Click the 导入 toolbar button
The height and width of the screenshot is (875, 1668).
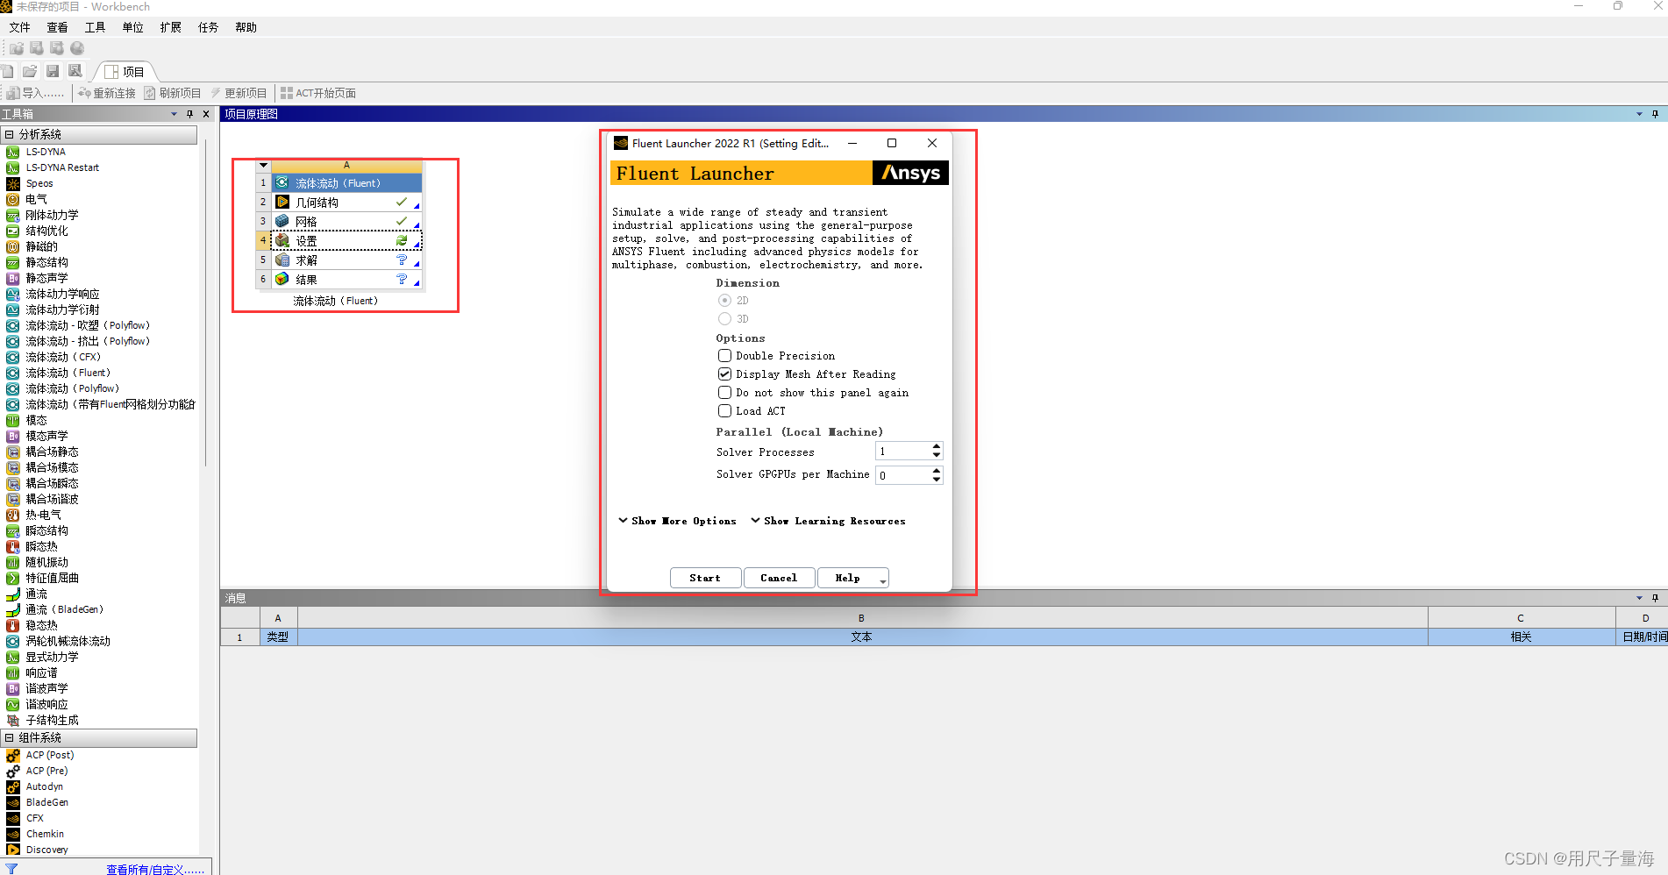pyautogui.click(x=35, y=93)
